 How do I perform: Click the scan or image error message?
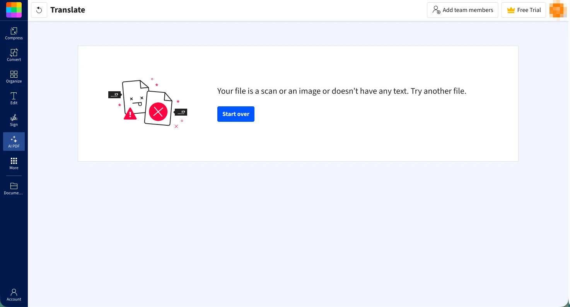(342, 91)
